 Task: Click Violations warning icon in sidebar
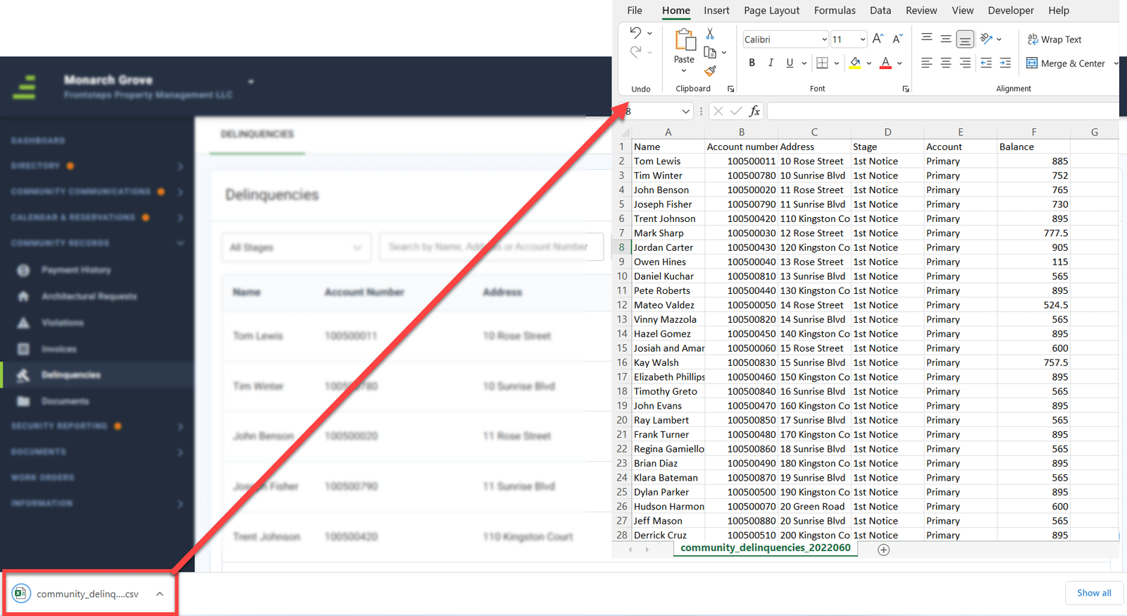click(x=23, y=323)
